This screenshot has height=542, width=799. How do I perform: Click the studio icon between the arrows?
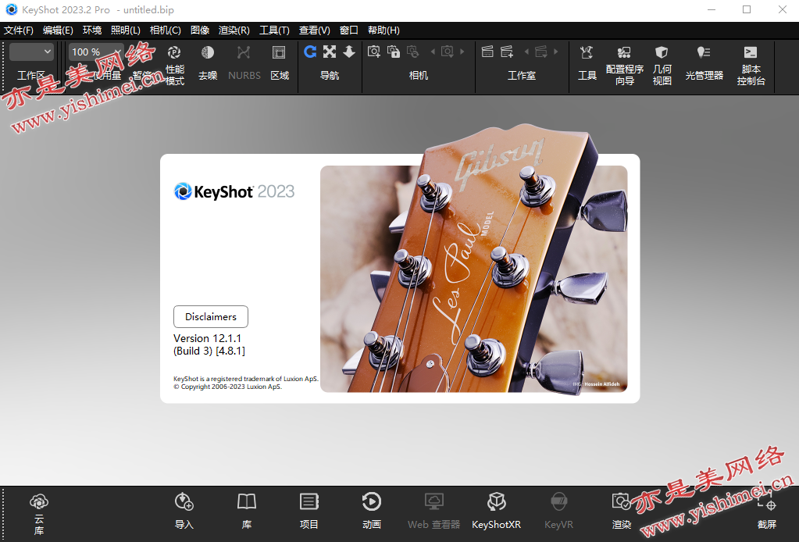click(541, 52)
